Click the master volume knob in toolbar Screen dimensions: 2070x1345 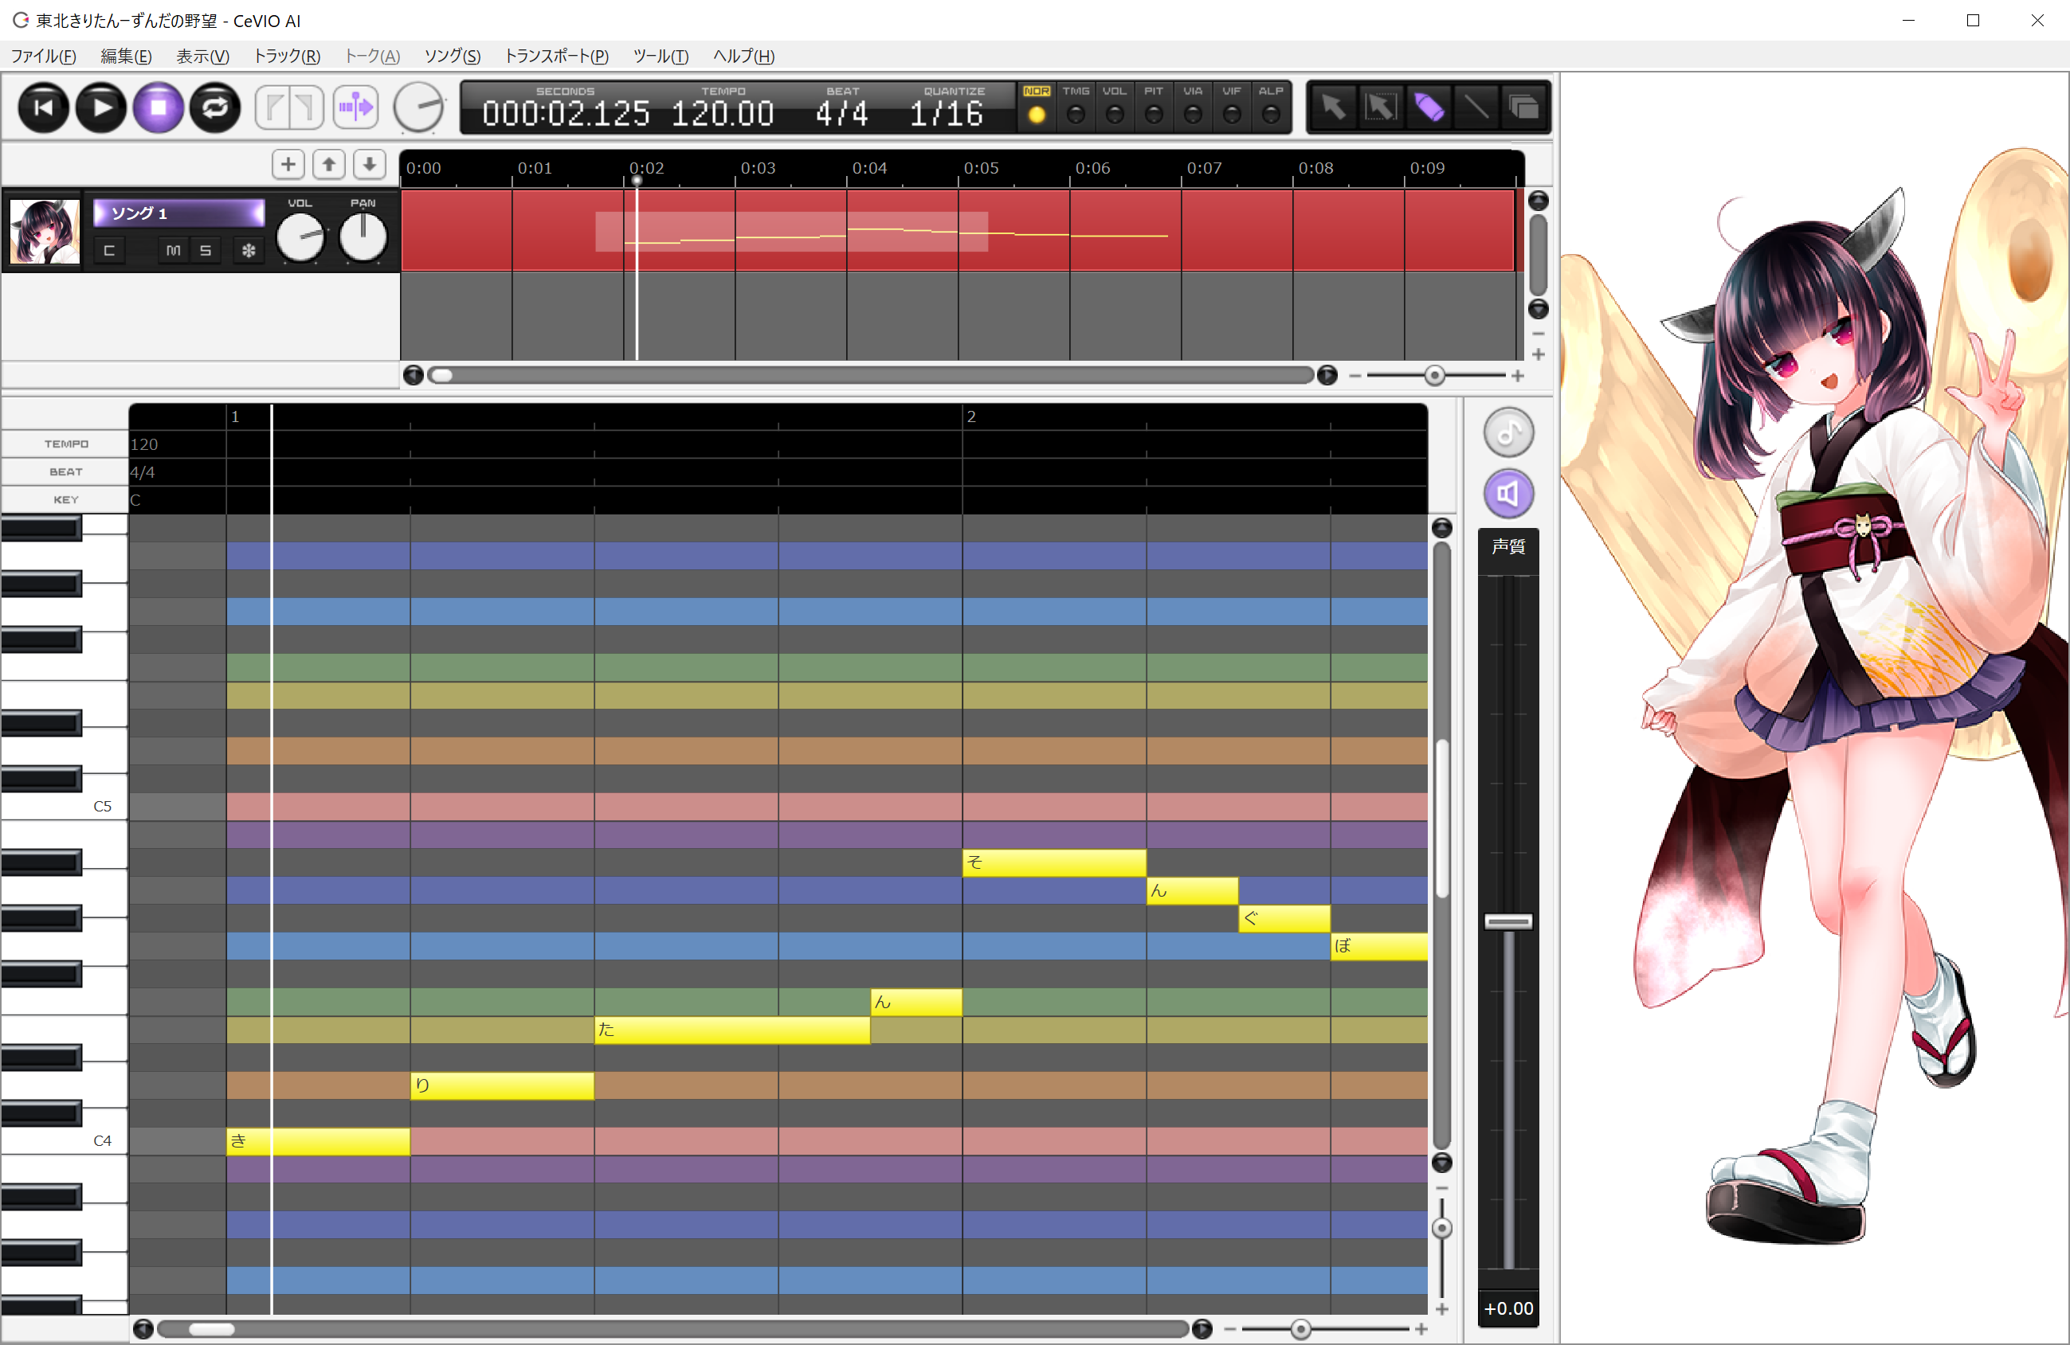coord(418,108)
